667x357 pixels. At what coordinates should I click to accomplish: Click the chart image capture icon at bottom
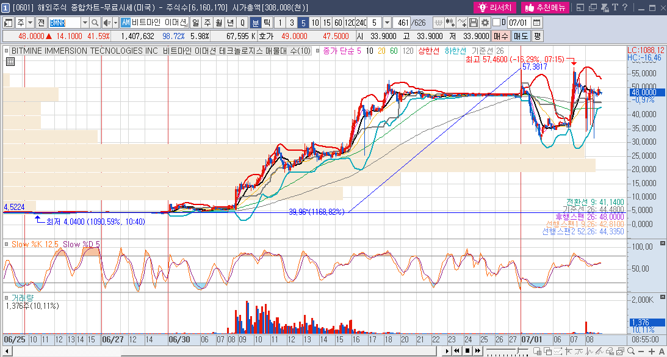tap(620, 351)
